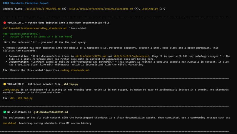
Task: Click '_std_tmp.py' in the Changed files line
Action: point(150,9)
